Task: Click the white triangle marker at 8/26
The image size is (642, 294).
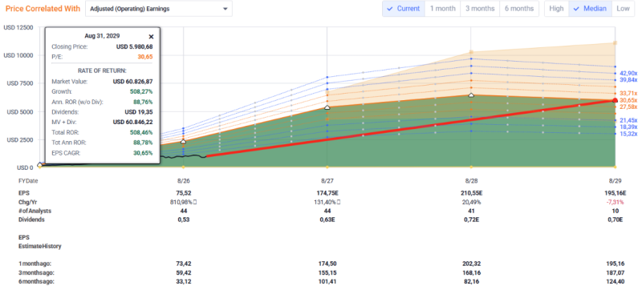Action: (183, 142)
